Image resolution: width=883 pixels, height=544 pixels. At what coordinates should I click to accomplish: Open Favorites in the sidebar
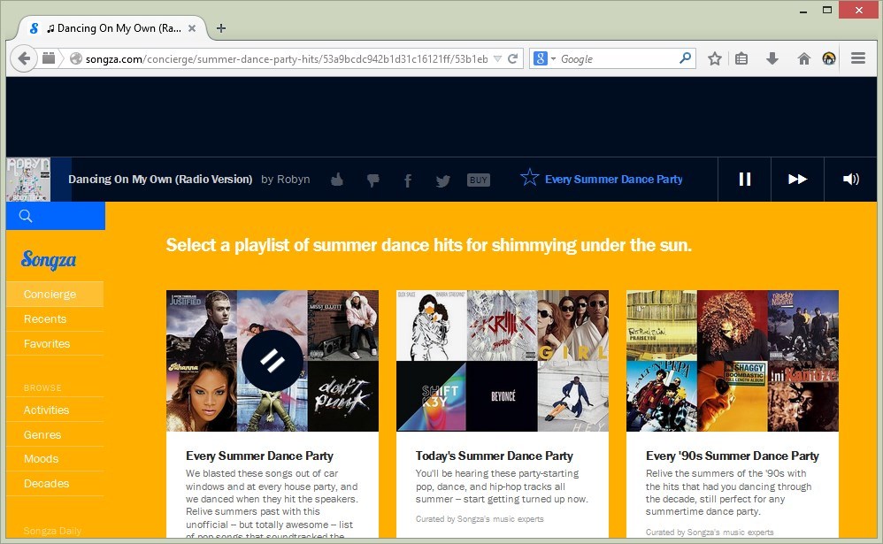pyautogui.click(x=55, y=343)
